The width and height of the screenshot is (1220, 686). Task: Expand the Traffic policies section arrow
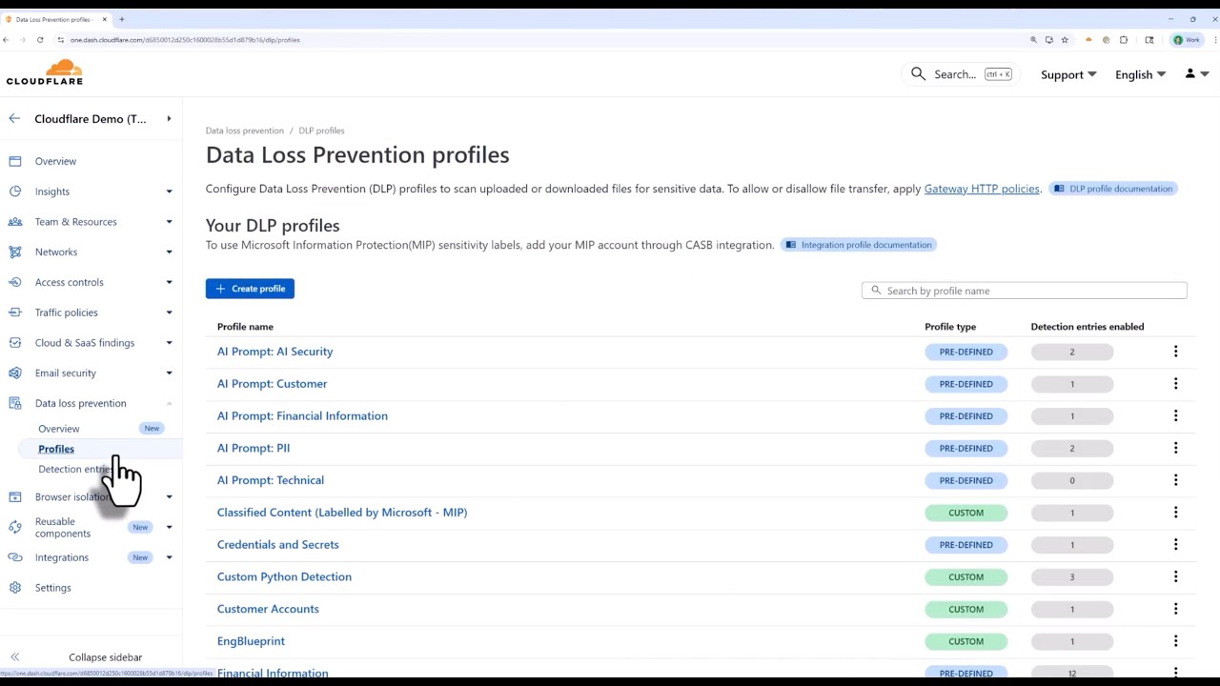pos(169,313)
